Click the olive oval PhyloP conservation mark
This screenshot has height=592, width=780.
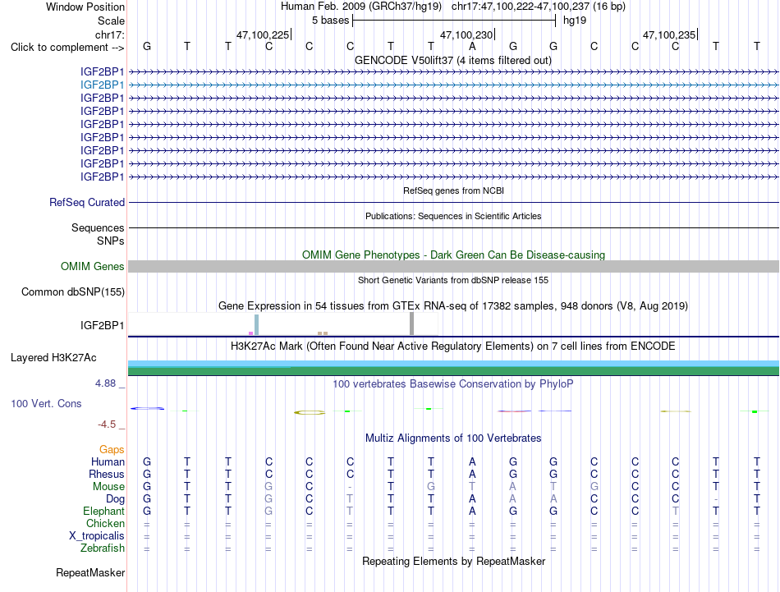pos(310,412)
